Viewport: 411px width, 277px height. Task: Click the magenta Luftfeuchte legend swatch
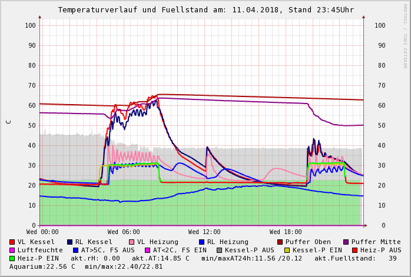tap(12, 250)
